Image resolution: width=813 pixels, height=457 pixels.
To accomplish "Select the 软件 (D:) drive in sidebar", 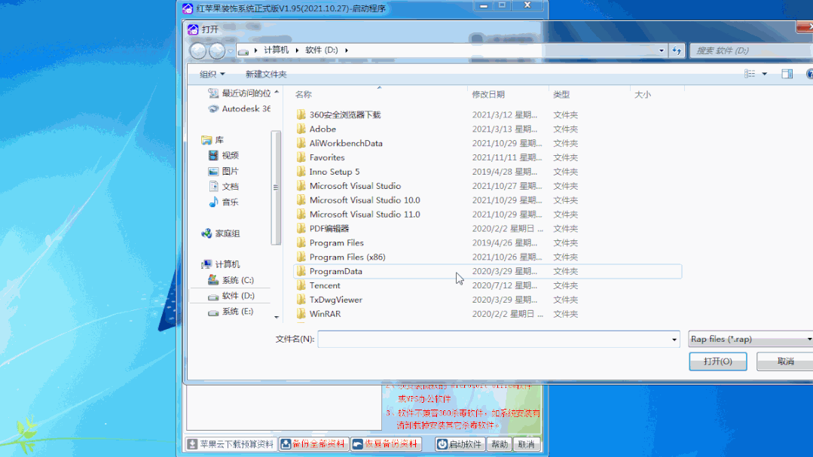I will 231,295.
